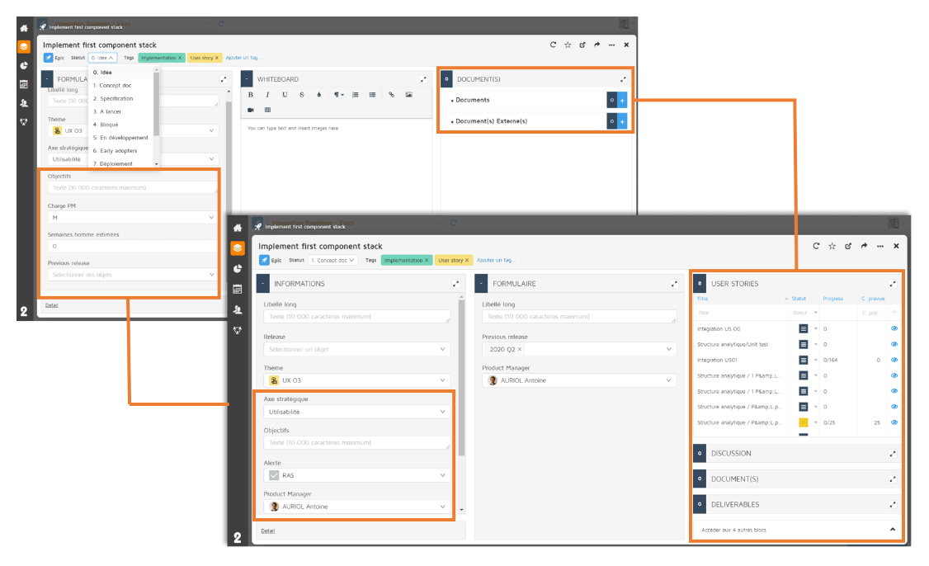
Task: Expand the Statut dropdown showing 1. Concept doc
Action: point(333,260)
